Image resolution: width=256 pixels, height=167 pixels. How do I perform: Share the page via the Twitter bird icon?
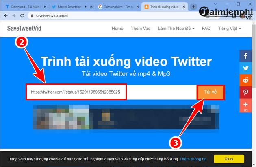245,68
